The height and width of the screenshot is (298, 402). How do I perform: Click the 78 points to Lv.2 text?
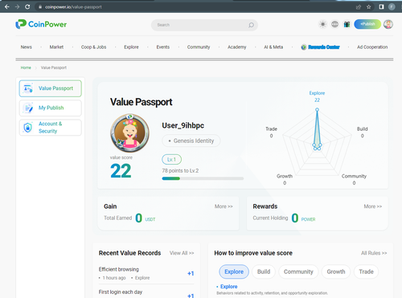(180, 171)
